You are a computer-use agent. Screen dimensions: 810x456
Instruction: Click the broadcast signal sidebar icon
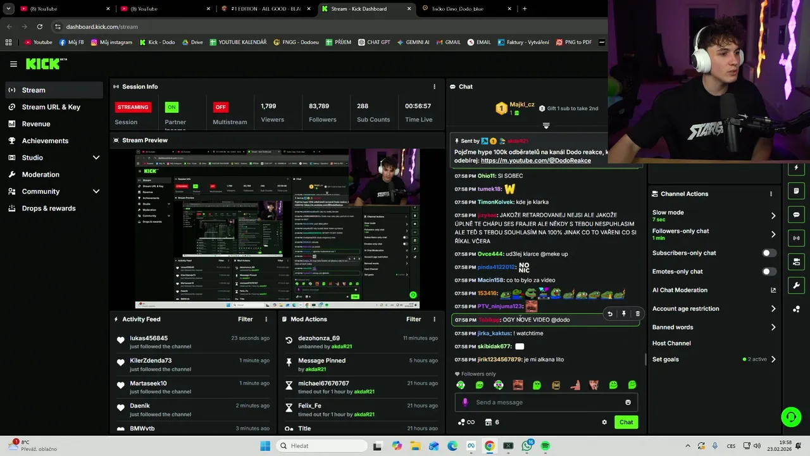click(796, 238)
